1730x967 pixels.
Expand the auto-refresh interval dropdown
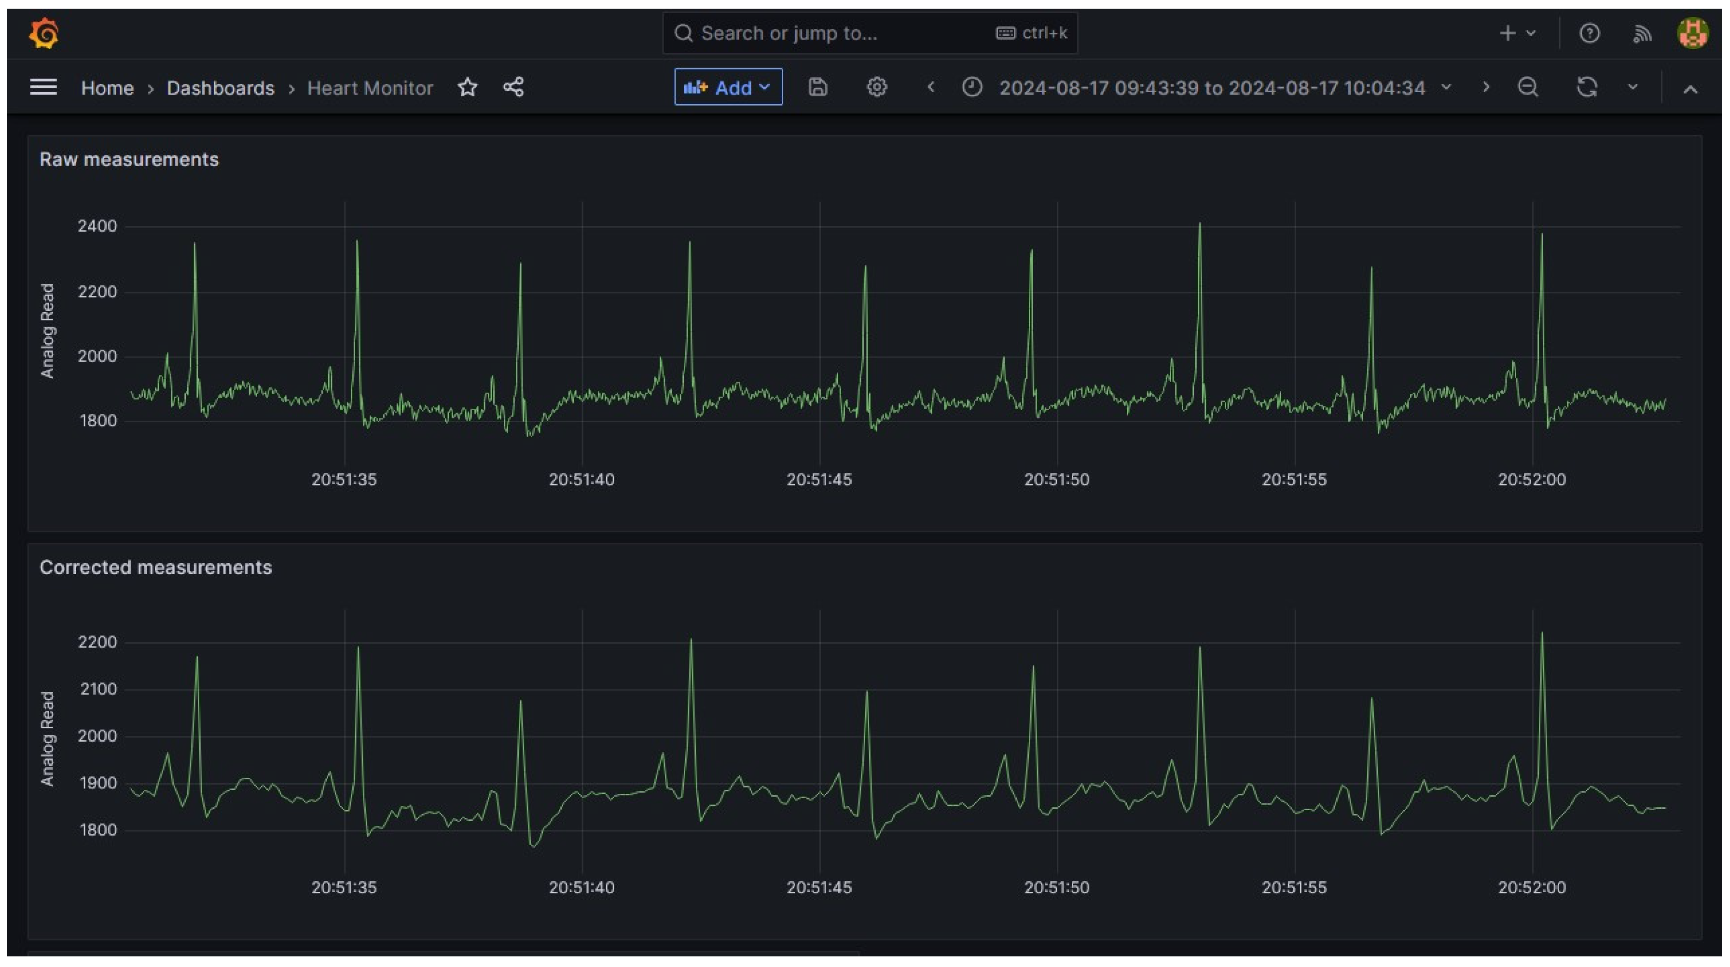pyautogui.click(x=1633, y=87)
